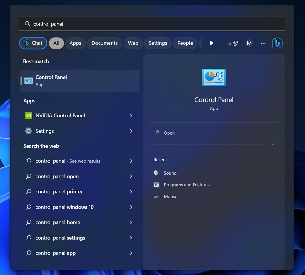Click Control Panel title in preview pane

pyautogui.click(x=214, y=100)
